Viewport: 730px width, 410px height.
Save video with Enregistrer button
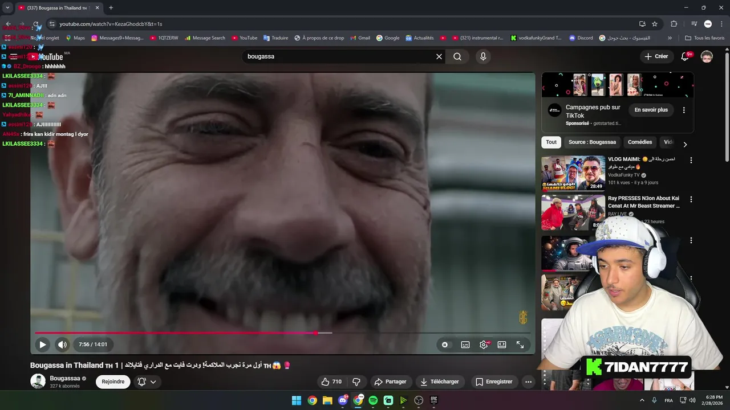coord(494,382)
